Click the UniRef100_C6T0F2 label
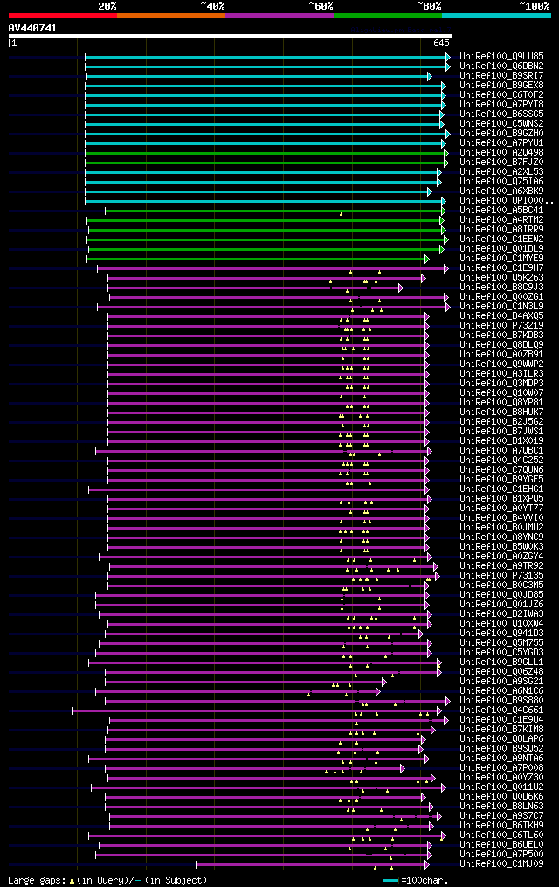This screenshot has width=559, height=887. tap(501, 95)
